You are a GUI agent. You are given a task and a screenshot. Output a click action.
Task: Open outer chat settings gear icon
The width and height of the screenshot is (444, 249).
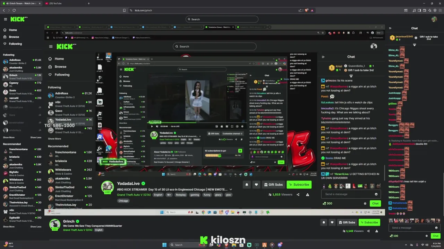coord(427,236)
